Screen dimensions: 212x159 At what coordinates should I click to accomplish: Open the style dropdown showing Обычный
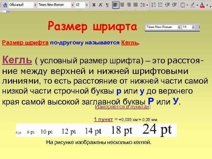pos(35,5)
